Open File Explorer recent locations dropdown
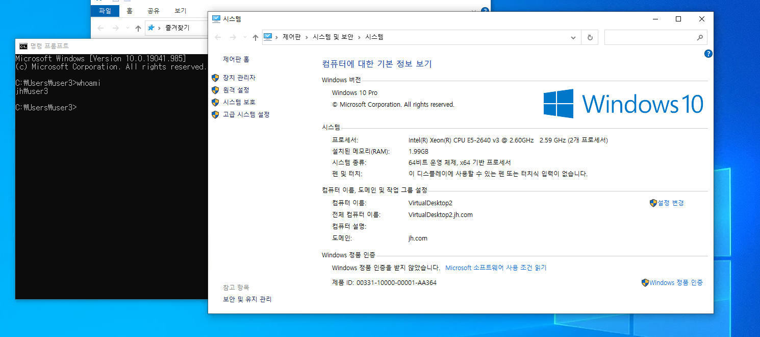This screenshot has width=760, height=337. 128,29
